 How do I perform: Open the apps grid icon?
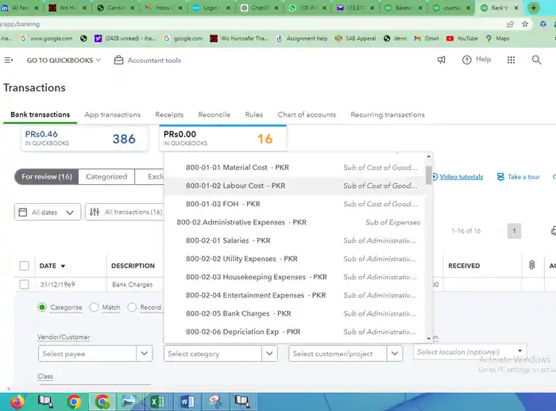point(511,60)
